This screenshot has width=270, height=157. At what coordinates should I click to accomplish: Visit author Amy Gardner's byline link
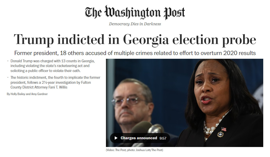point(39,94)
